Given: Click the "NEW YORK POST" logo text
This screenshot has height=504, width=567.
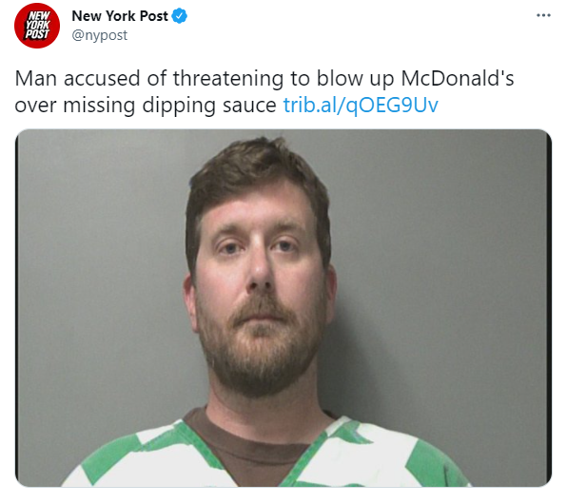Looking at the screenshot, I should (x=37, y=26).
